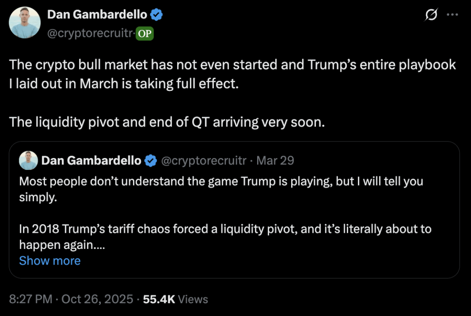Open the three-dot more options menu
The width and height of the screenshot is (471, 316).
click(453, 15)
